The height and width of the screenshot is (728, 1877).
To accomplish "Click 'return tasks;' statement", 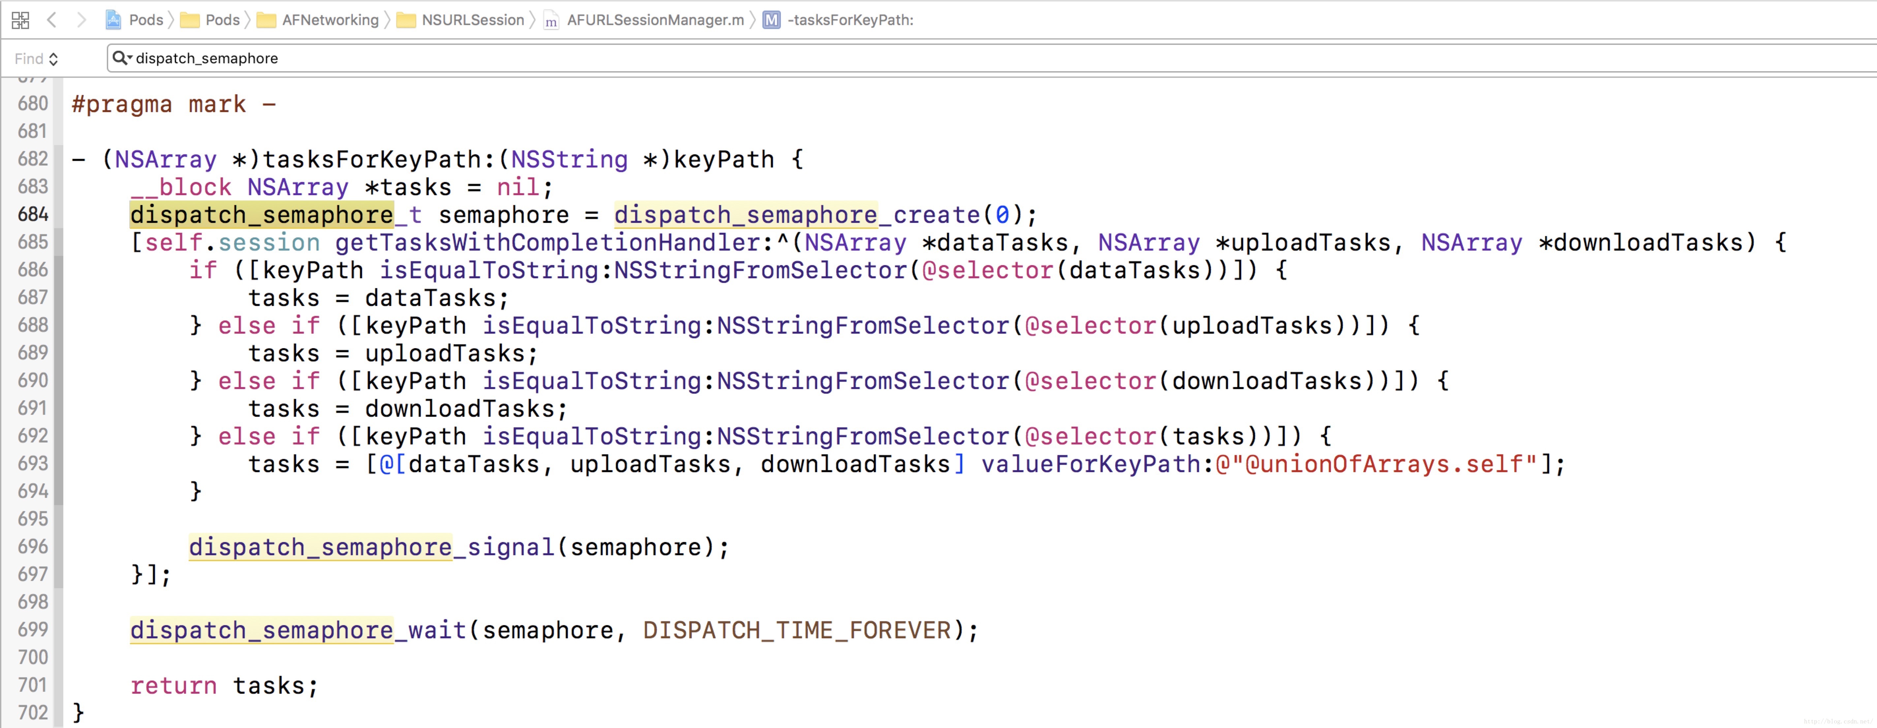I will coord(225,686).
